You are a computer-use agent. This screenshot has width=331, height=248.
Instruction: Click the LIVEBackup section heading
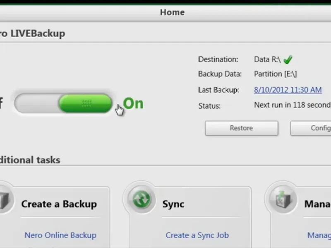33,33
